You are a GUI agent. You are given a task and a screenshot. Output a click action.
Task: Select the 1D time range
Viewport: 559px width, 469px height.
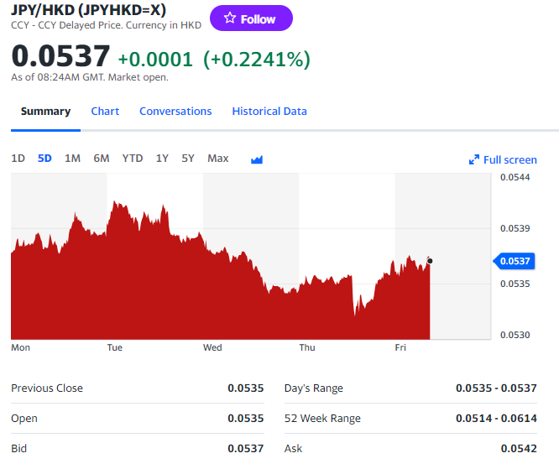(x=18, y=159)
